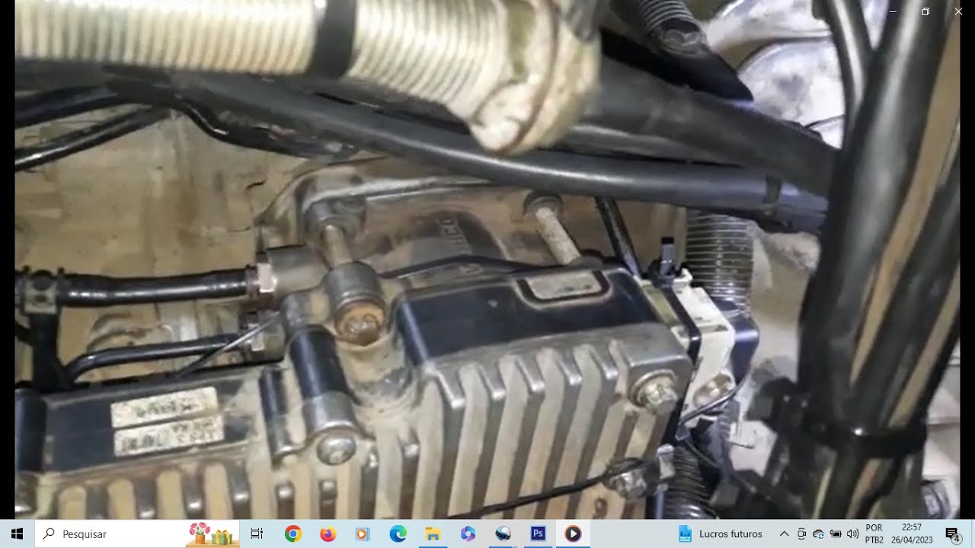Open Microsoft 365 Copilot taskbar icon
This screenshot has height=548, width=975.
[x=468, y=534]
